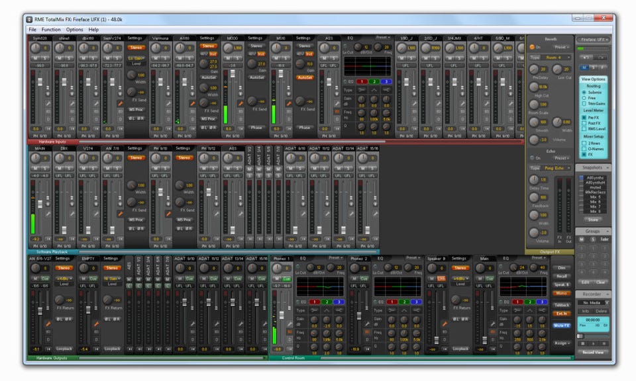Click the Groups Mute M header icon

click(x=582, y=239)
